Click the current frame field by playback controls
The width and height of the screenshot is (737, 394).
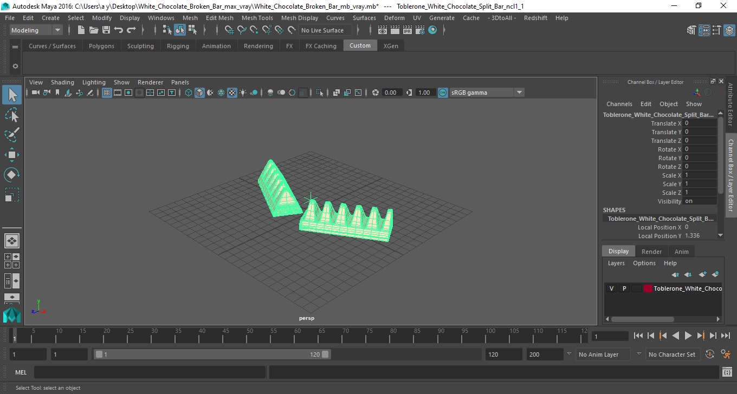(x=610, y=336)
